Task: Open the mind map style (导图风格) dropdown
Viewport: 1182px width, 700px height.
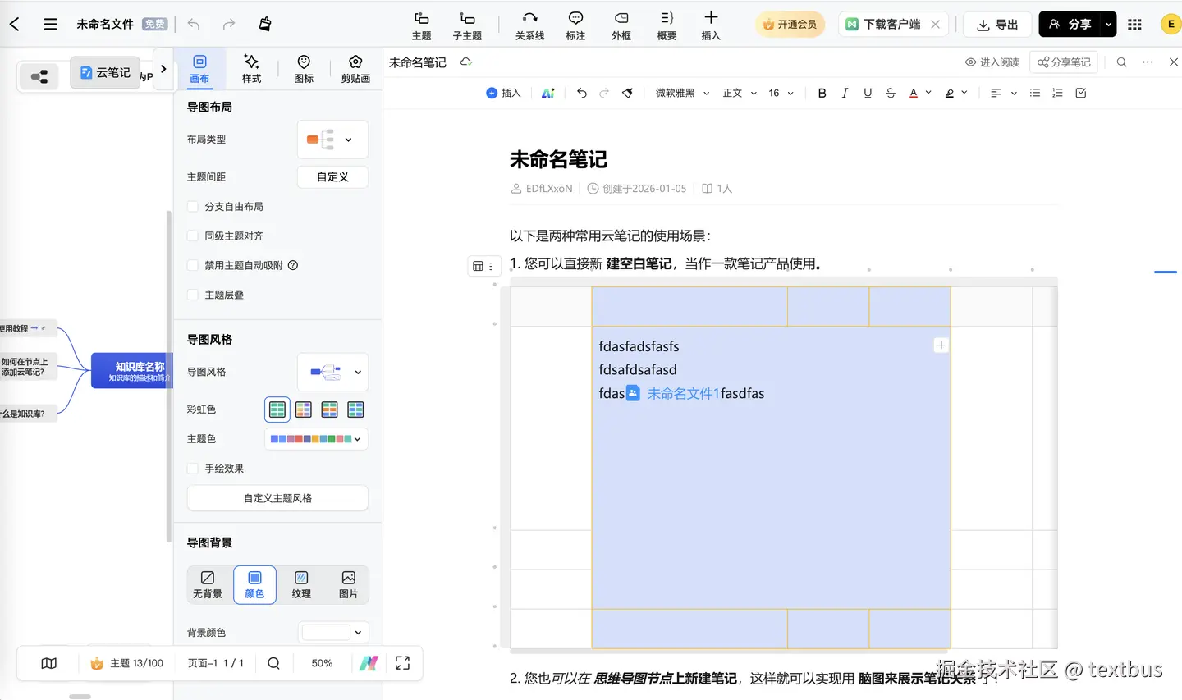Action: pos(332,372)
